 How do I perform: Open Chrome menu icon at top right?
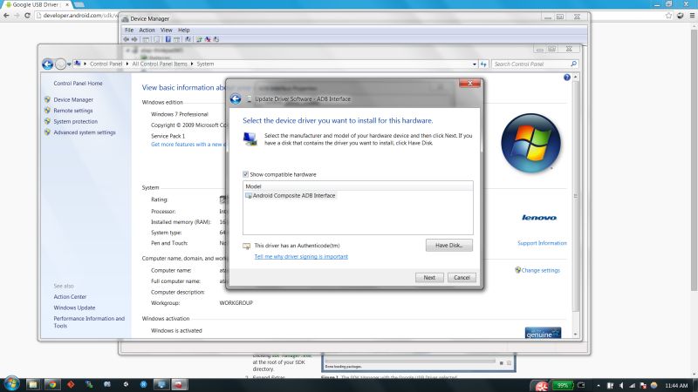pyautogui.click(x=692, y=15)
